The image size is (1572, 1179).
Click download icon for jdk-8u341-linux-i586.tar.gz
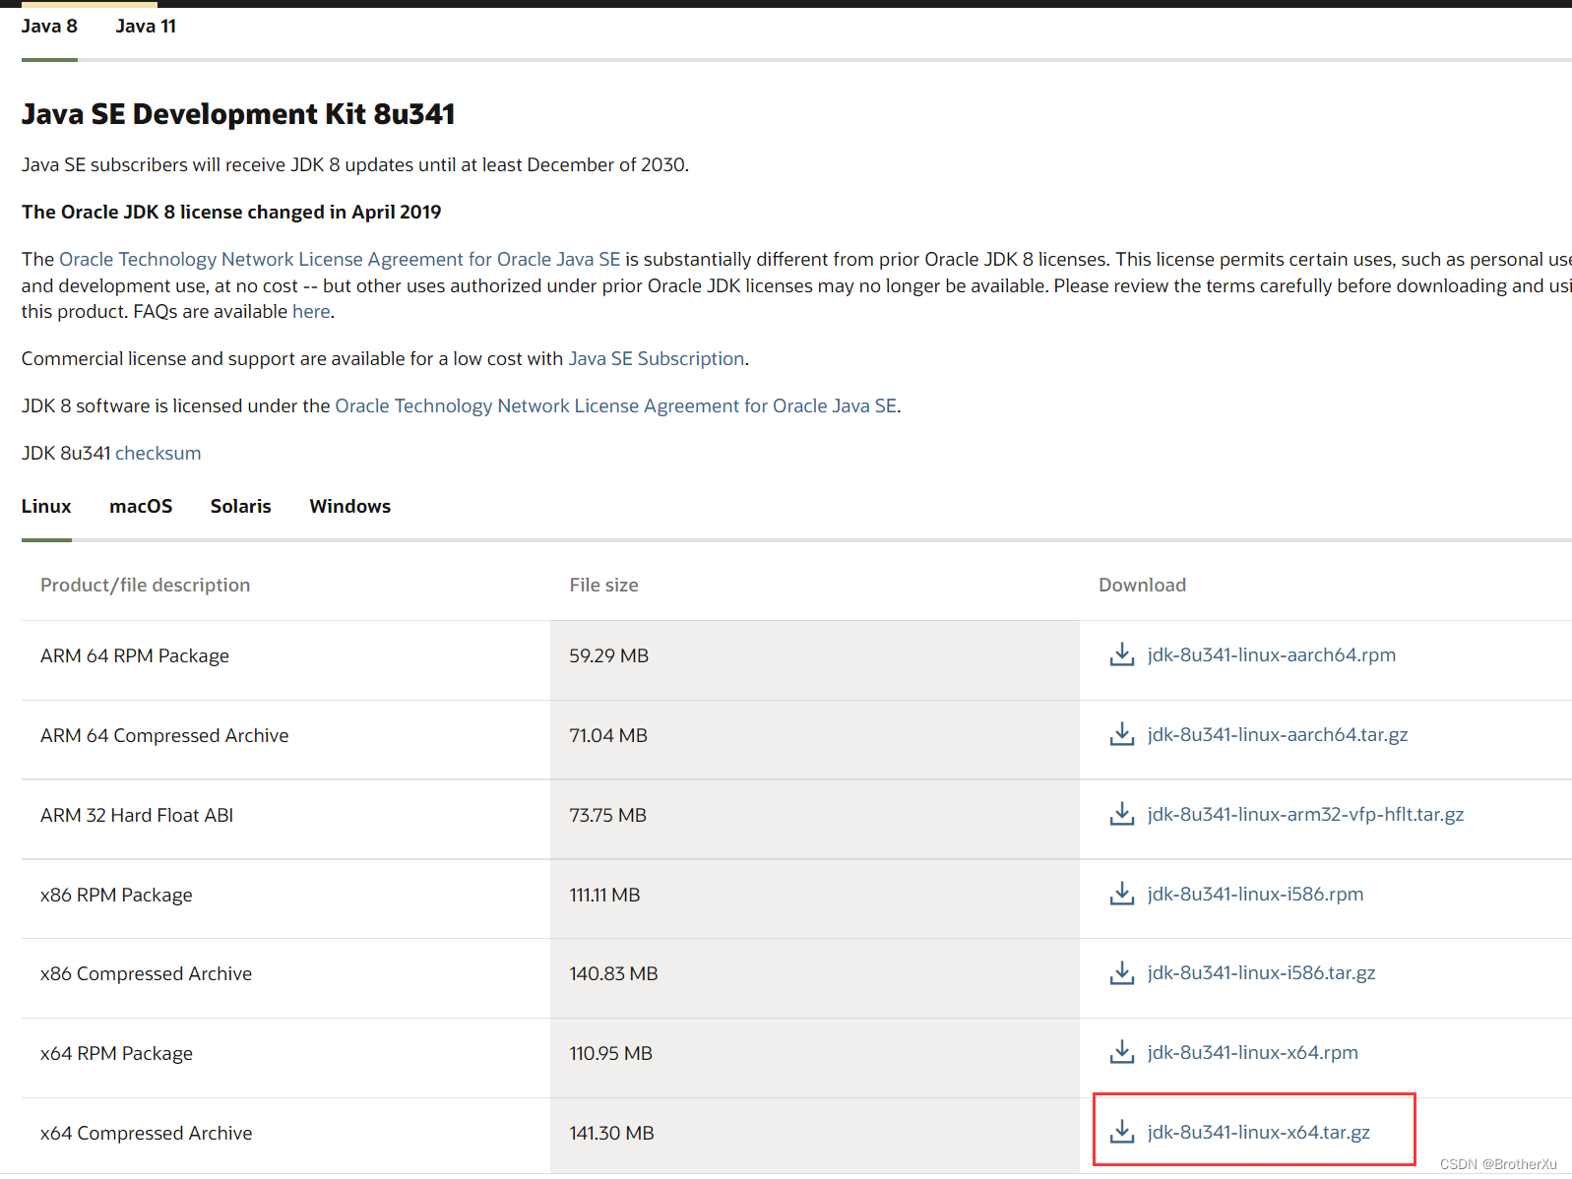click(1122, 972)
